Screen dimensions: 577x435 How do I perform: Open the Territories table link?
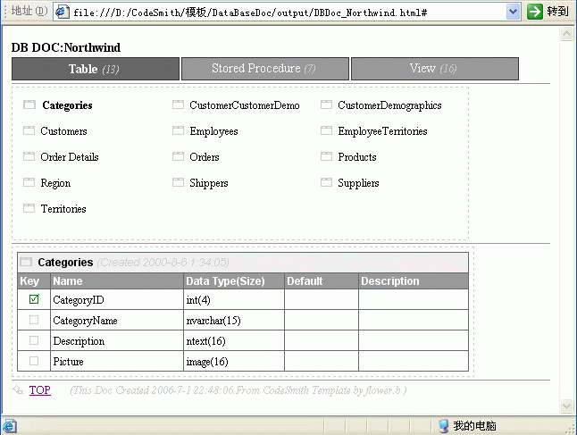click(x=63, y=209)
